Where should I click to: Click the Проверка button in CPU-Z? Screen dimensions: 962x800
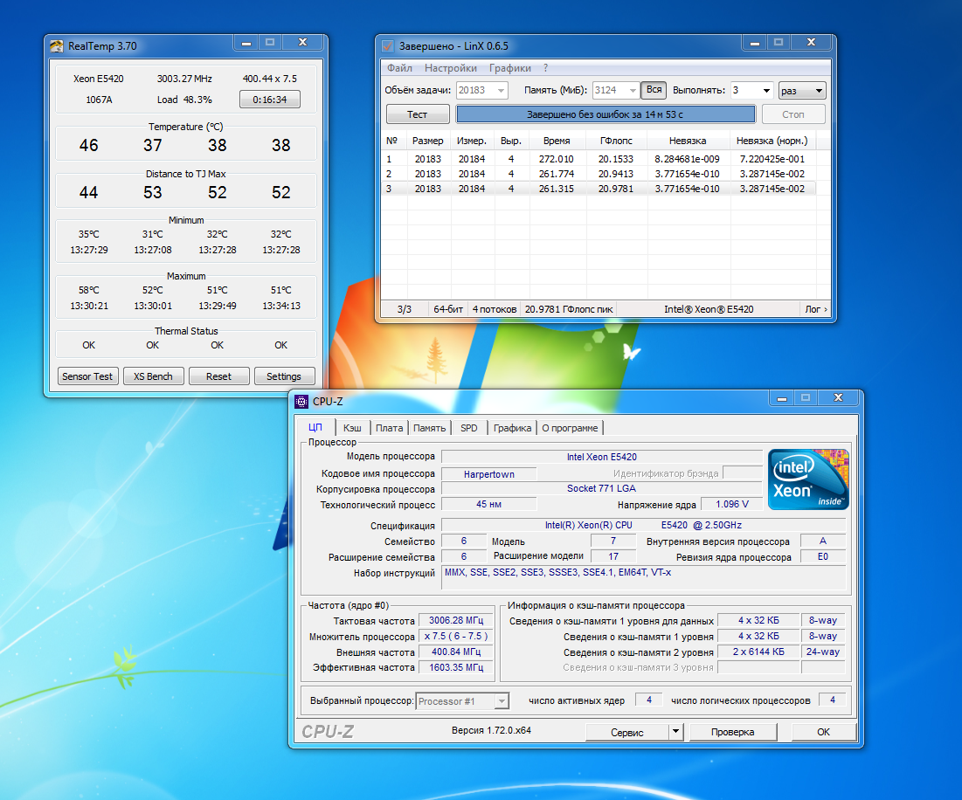(732, 732)
